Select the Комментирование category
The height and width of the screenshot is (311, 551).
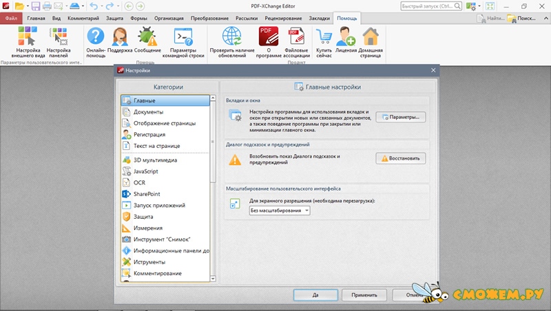[x=165, y=273]
